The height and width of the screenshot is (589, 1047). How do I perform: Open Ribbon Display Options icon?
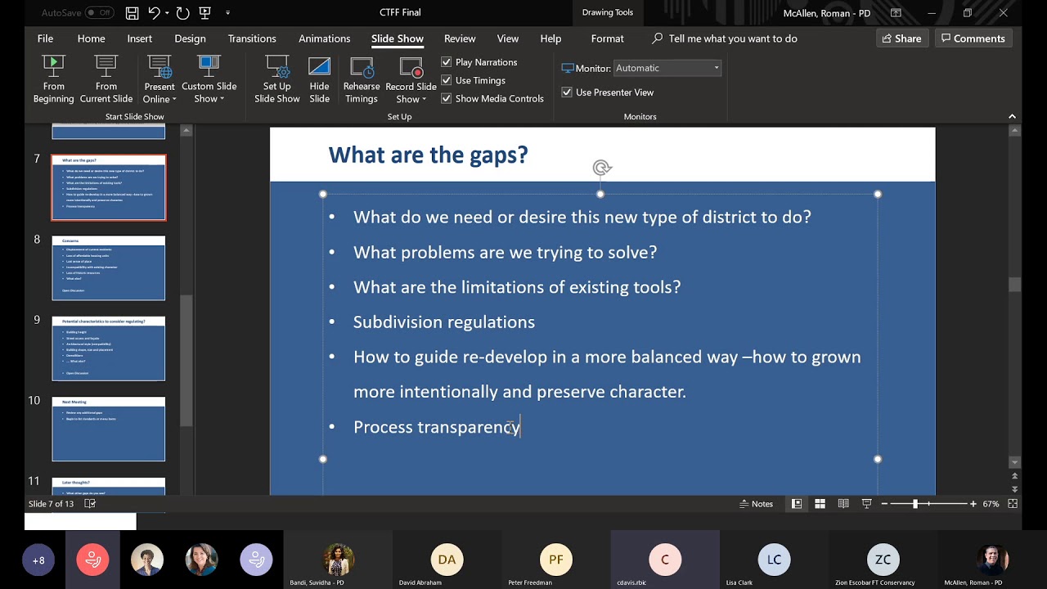(896, 13)
